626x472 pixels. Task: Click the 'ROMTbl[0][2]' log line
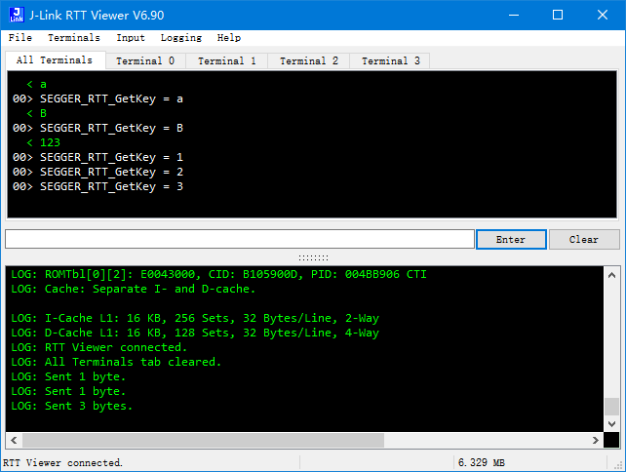pyautogui.click(x=218, y=274)
